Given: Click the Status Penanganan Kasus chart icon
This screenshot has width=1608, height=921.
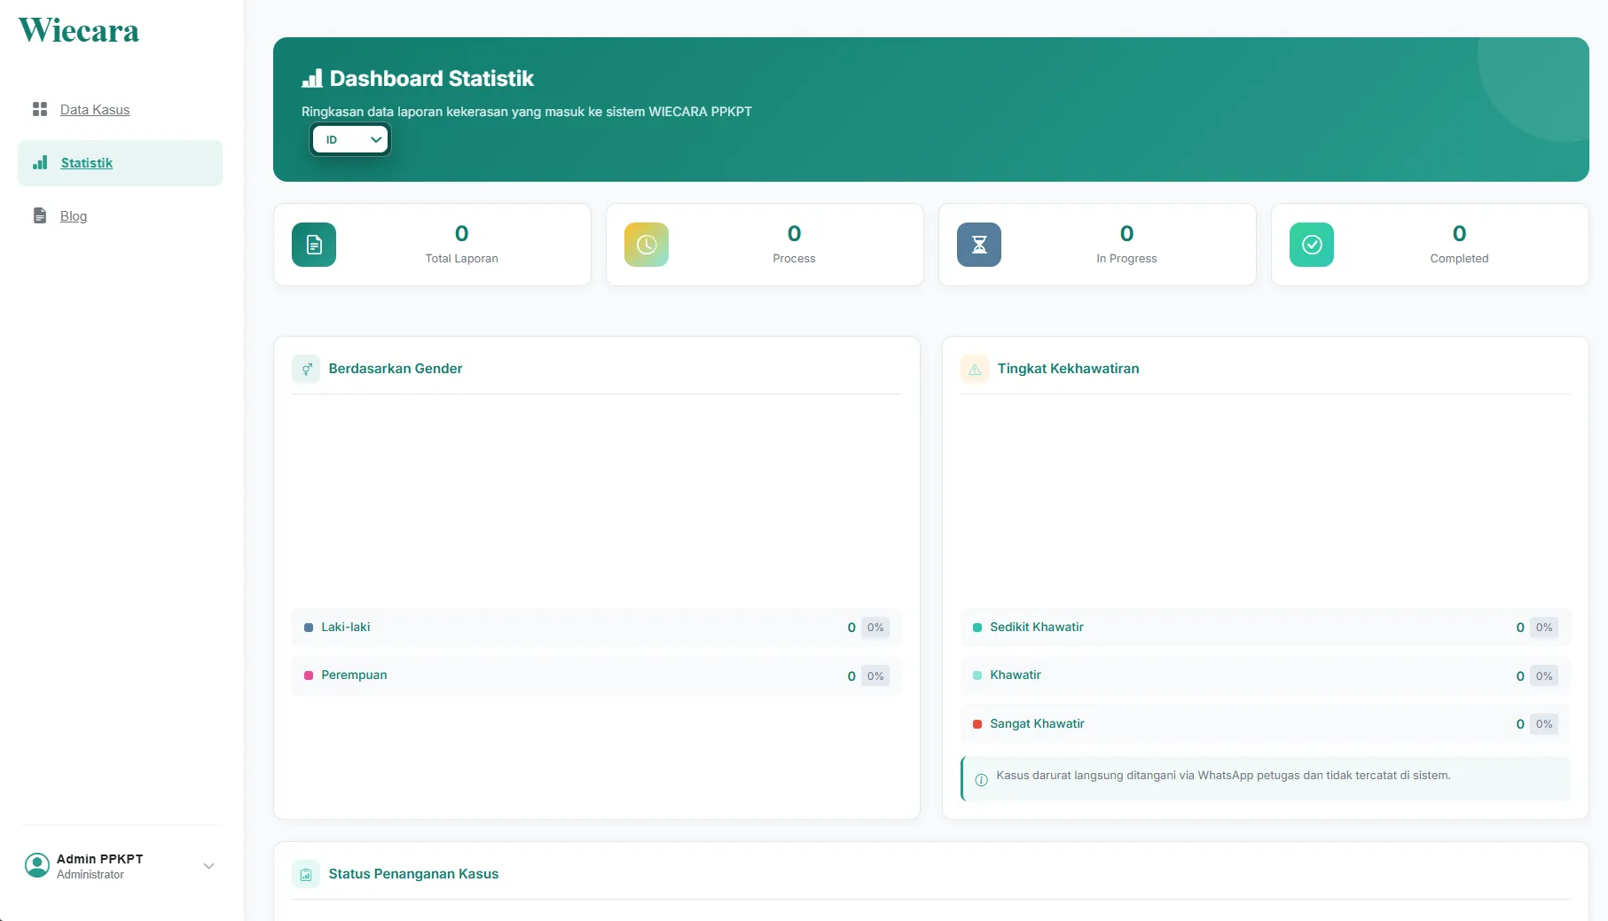Looking at the screenshot, I should coord(306,874).
